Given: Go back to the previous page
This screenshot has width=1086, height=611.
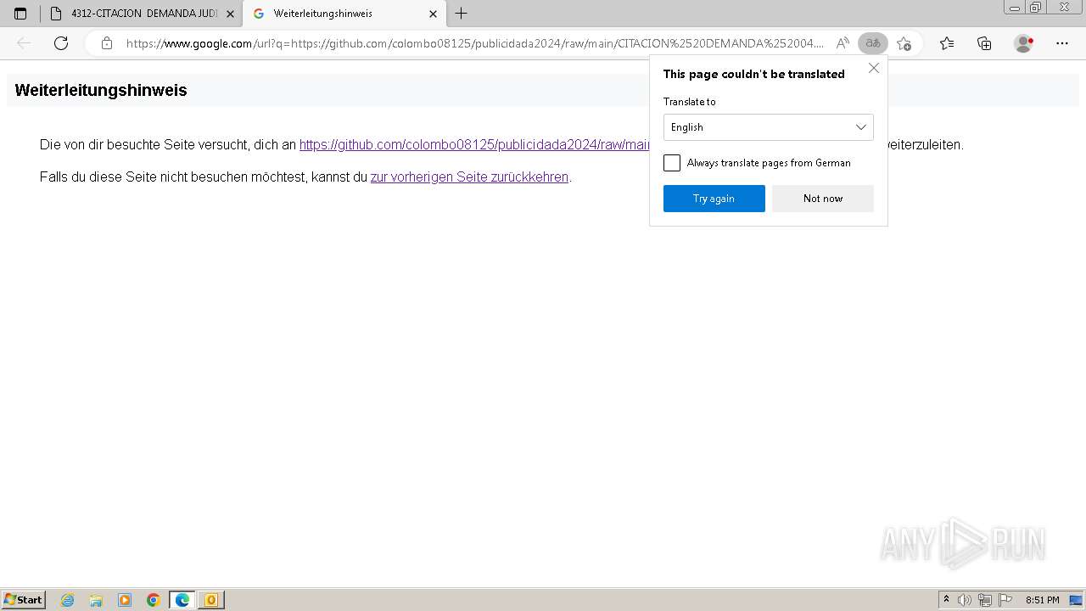Looking at the screenshot, I should (24, 43).
